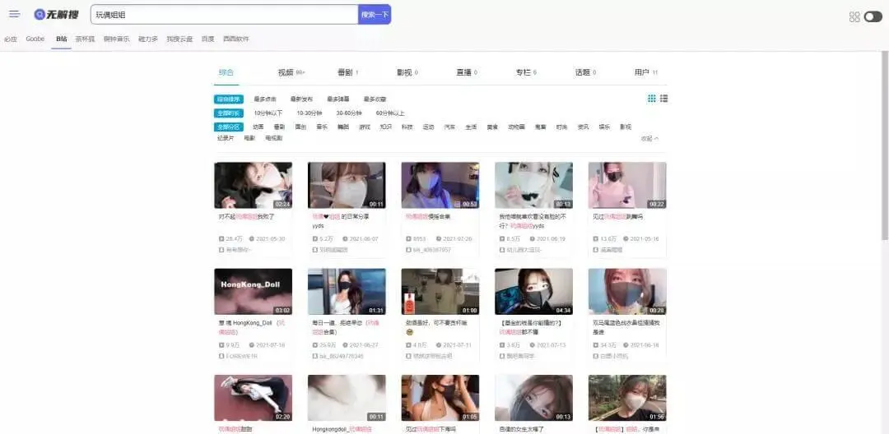Viewport: 889px width, 434px height.
Task: Filter by the 电视剧 category
Action: click(x=274, y=138)
